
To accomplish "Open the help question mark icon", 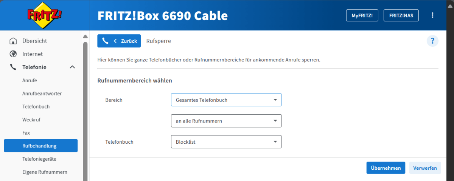I will click(432, 41).
